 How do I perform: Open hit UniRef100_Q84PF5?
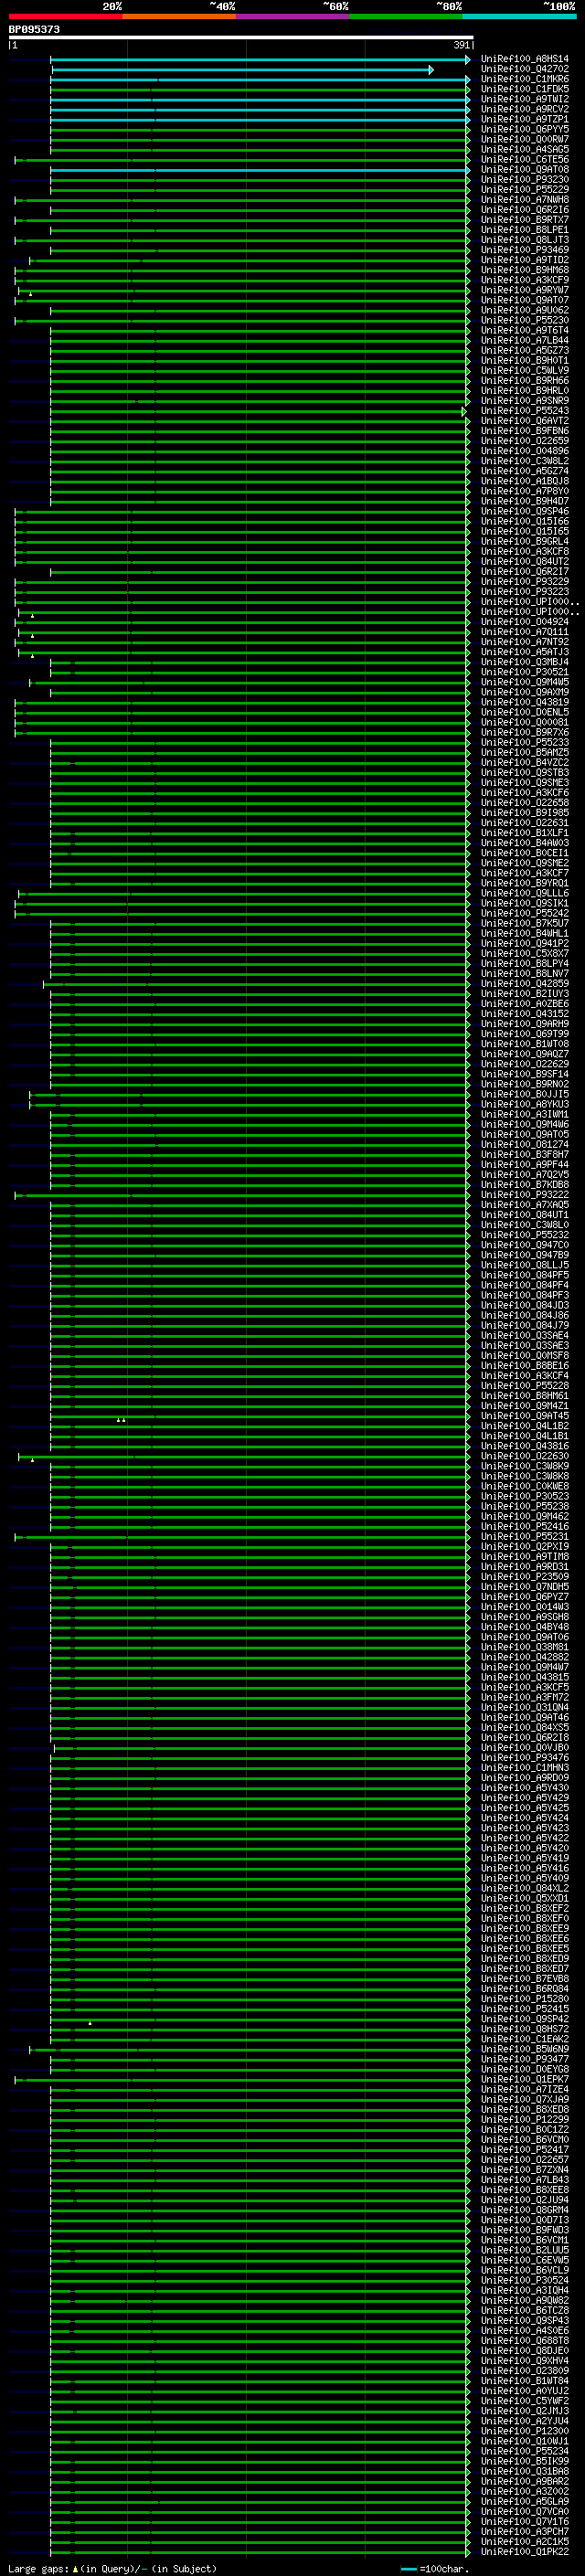pos(524,1275)
